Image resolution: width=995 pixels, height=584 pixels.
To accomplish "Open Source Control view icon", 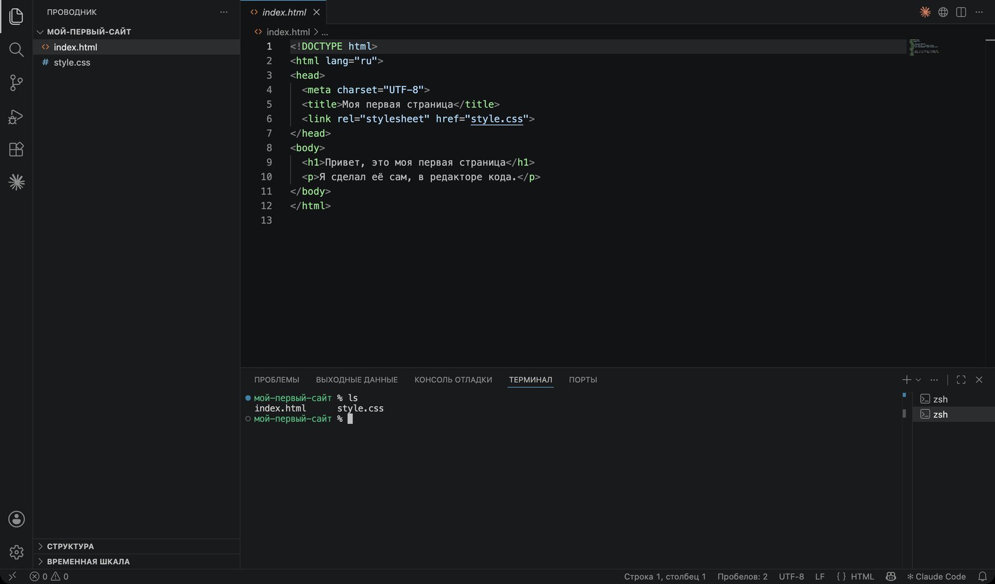I will click(x=16, y=83).
